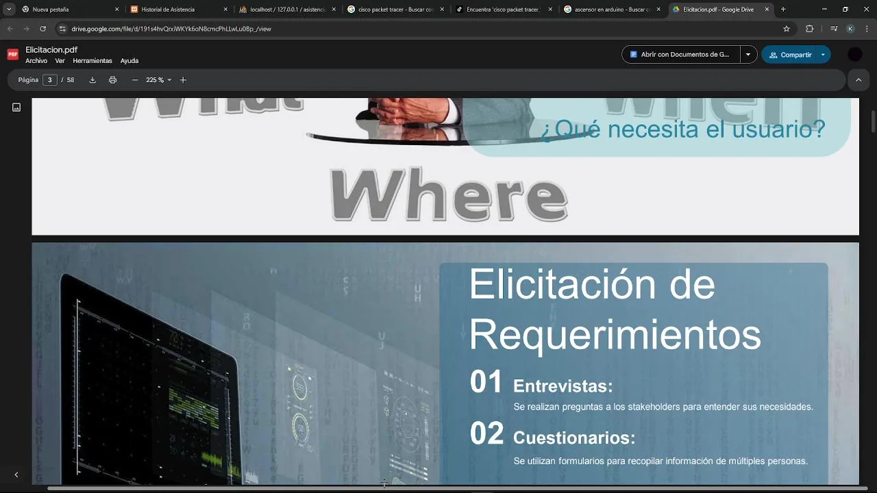
Task: Click the left chevron at bottom-left corner
Action: click(x=16, y=475)
